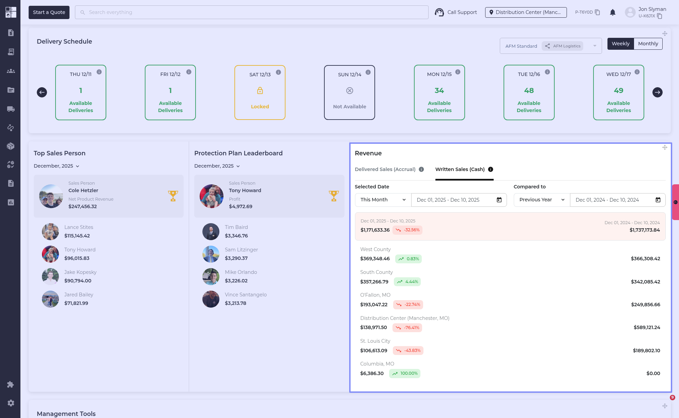Image resolution: width=679 pixels, height=418 pixels.
Task: Click the settings gear in sidebar
Action: [11, 403]
